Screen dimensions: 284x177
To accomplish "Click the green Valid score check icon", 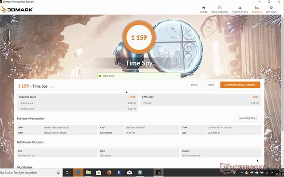I will (100, 76).
